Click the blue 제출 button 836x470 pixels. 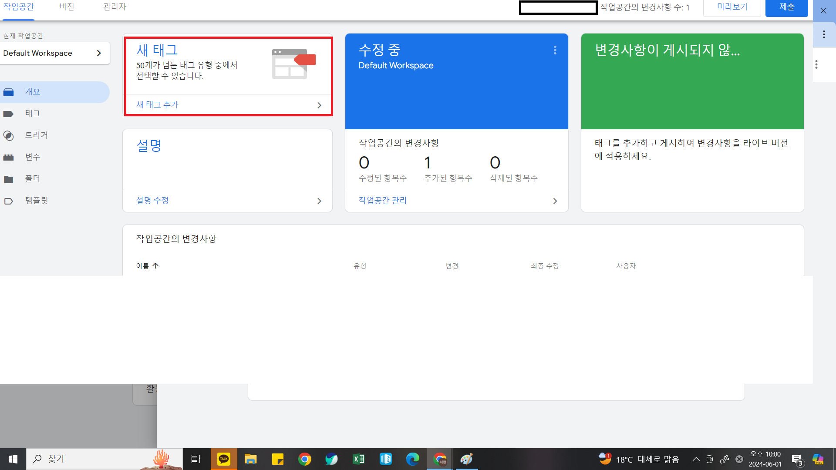[x=786, y=7]
